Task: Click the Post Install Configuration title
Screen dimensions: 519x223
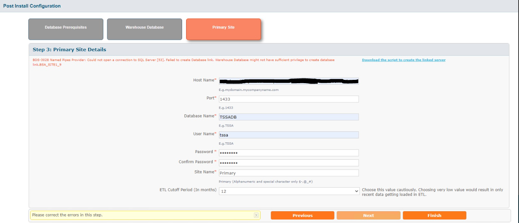Action: coord(32,6)
